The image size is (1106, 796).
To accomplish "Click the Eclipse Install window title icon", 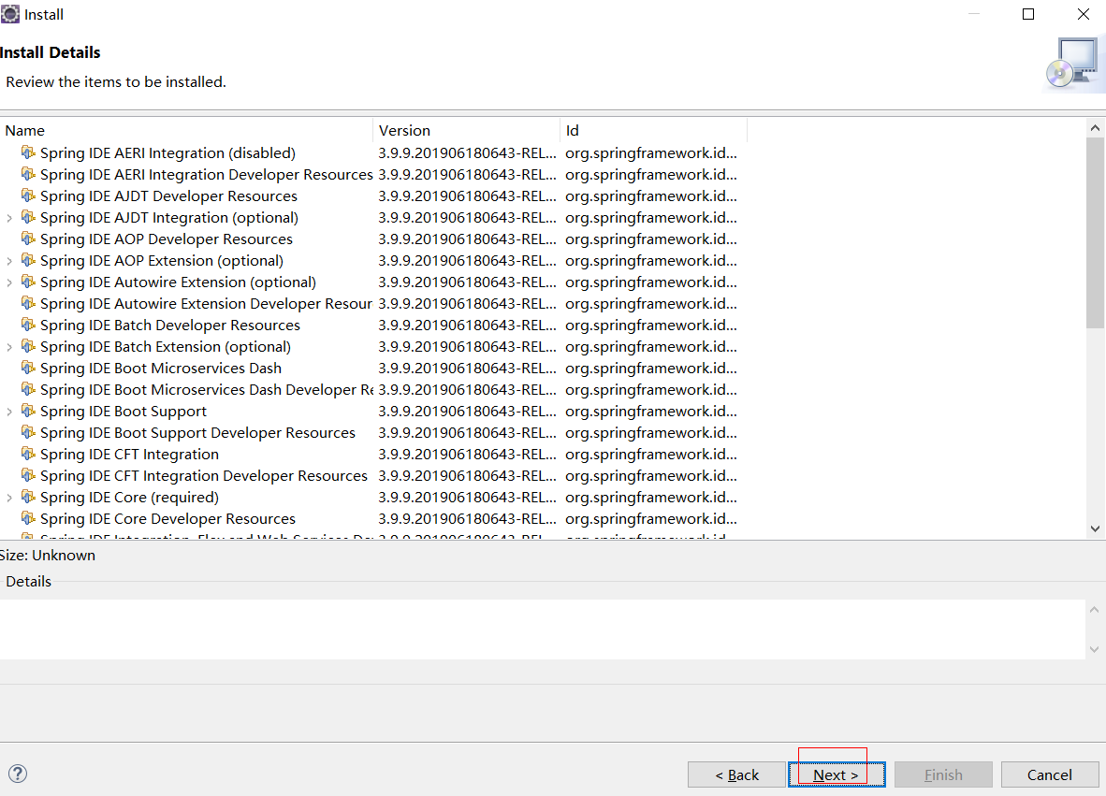I will click(x=10, y=14).
